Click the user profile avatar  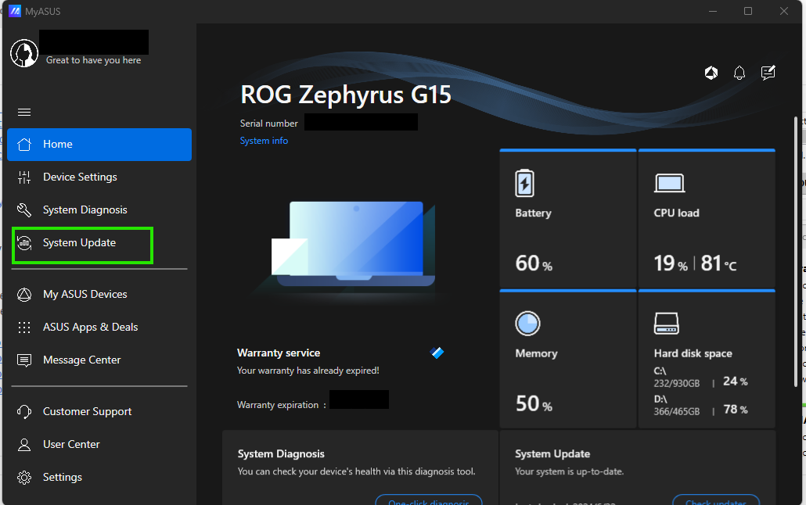[x=24, y=53]
